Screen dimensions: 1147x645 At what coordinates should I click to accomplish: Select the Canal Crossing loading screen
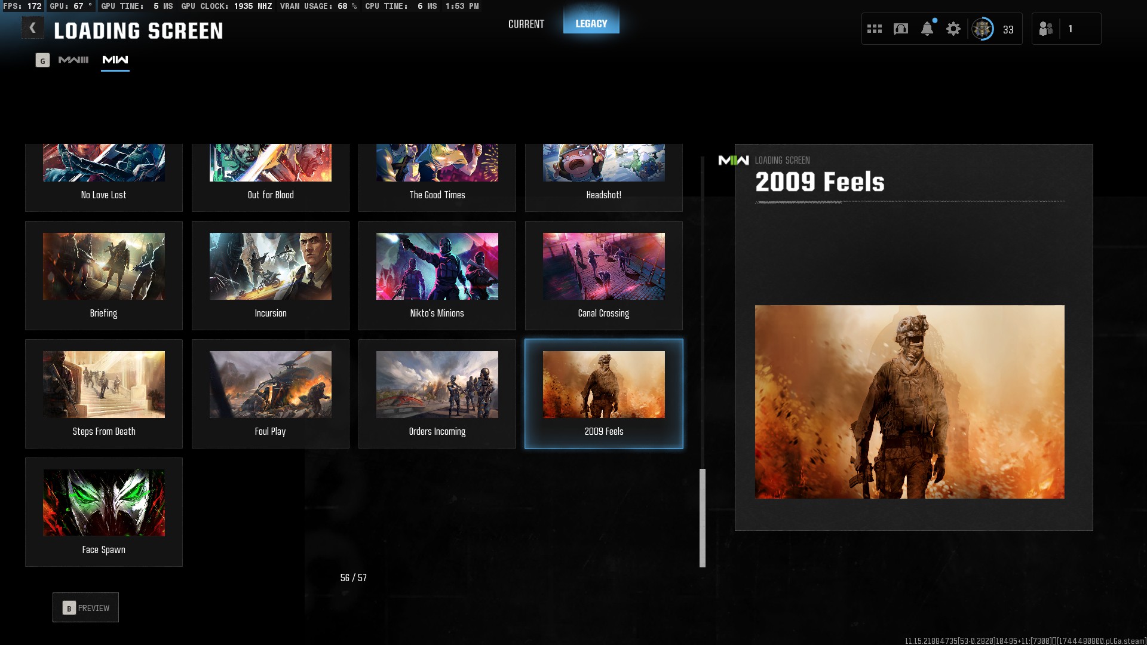604,275
